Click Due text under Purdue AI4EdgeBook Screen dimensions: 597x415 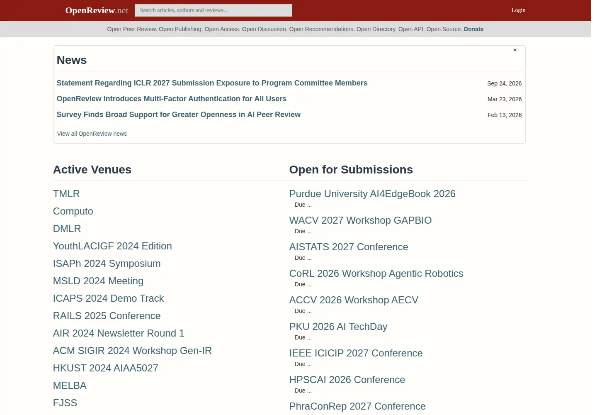coord(303,205)
